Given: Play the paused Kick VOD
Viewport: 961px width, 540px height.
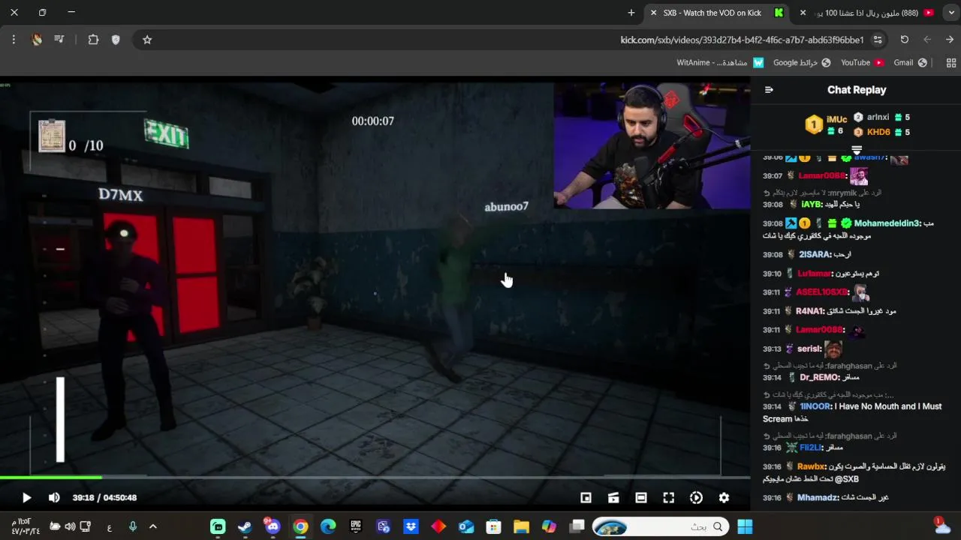Looking at the screenshot, I should [26, 497].
